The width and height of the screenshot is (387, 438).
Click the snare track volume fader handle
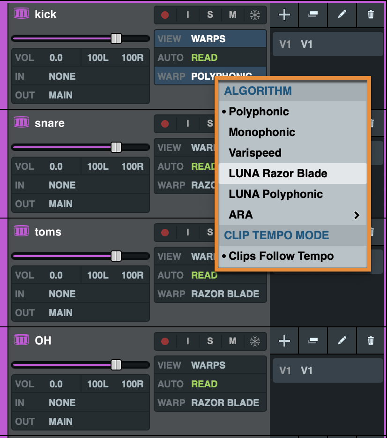click(116, 147)
